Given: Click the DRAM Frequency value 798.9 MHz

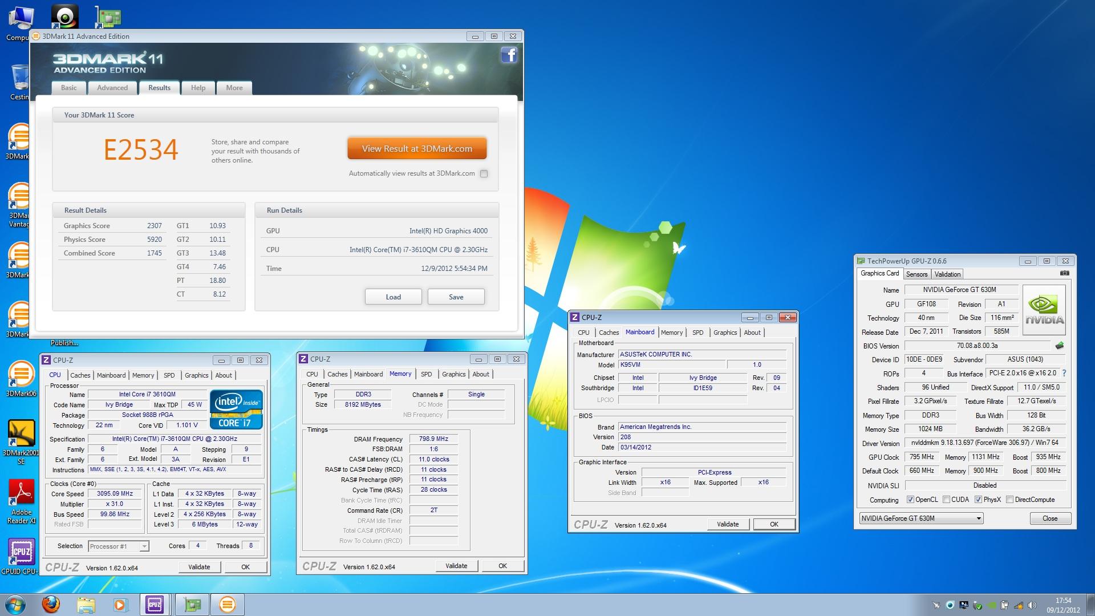Looking at the screenshot, I should pos(433,439).
